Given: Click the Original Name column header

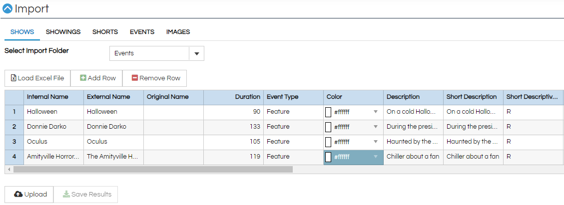Looking at the screenshot, I should click(x=174, y=97).
